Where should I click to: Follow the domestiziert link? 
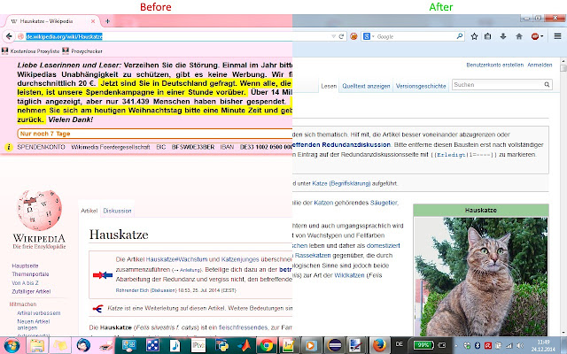pyautogui.click(x=384, y=246)
